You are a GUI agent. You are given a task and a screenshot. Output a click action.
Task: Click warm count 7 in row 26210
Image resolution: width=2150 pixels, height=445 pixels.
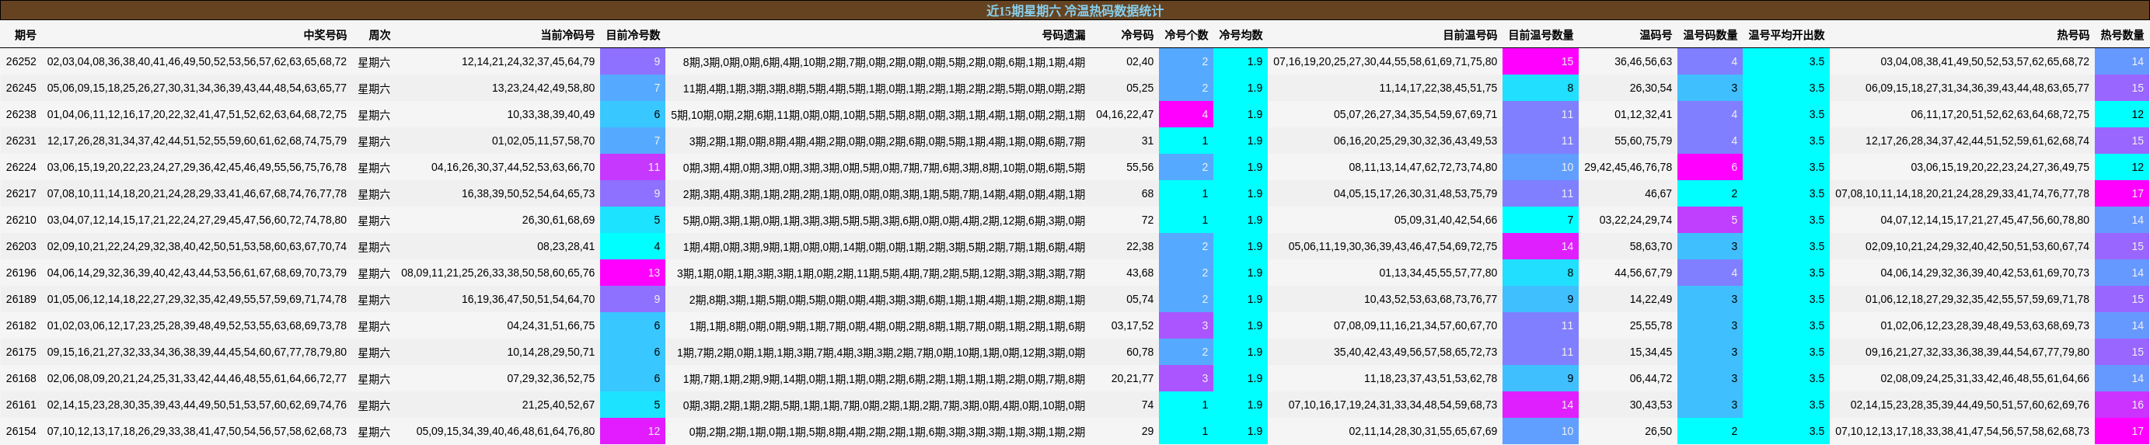point(1541,220)
